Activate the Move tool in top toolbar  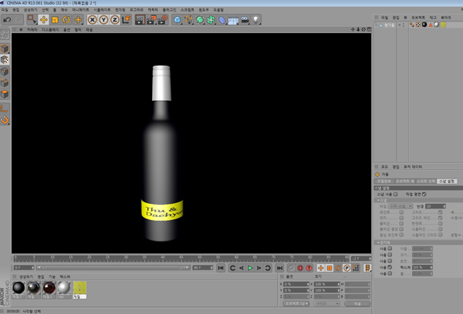point(43,20)
